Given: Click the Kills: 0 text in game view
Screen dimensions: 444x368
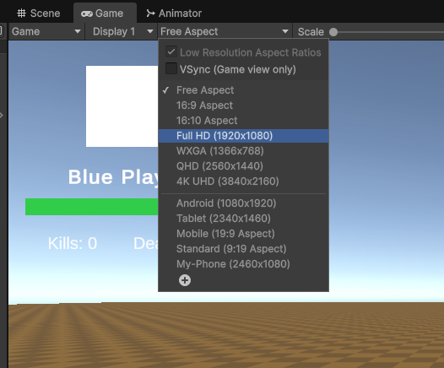Looking at the screenshot, I should pyautogui.click(x=73, y=243).
